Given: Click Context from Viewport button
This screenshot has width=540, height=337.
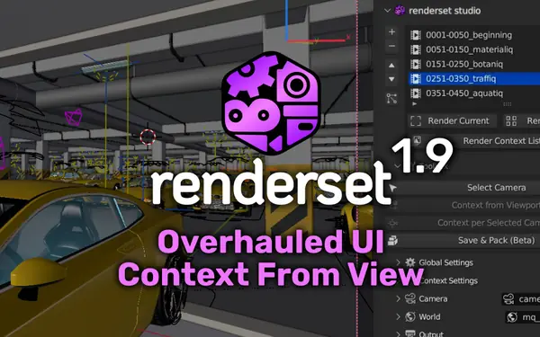Looking at the screenshot, I should (463, 205).
